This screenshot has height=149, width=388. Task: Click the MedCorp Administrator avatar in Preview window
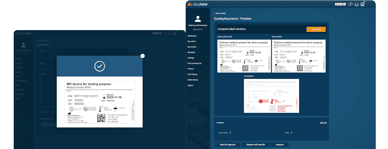198,19
